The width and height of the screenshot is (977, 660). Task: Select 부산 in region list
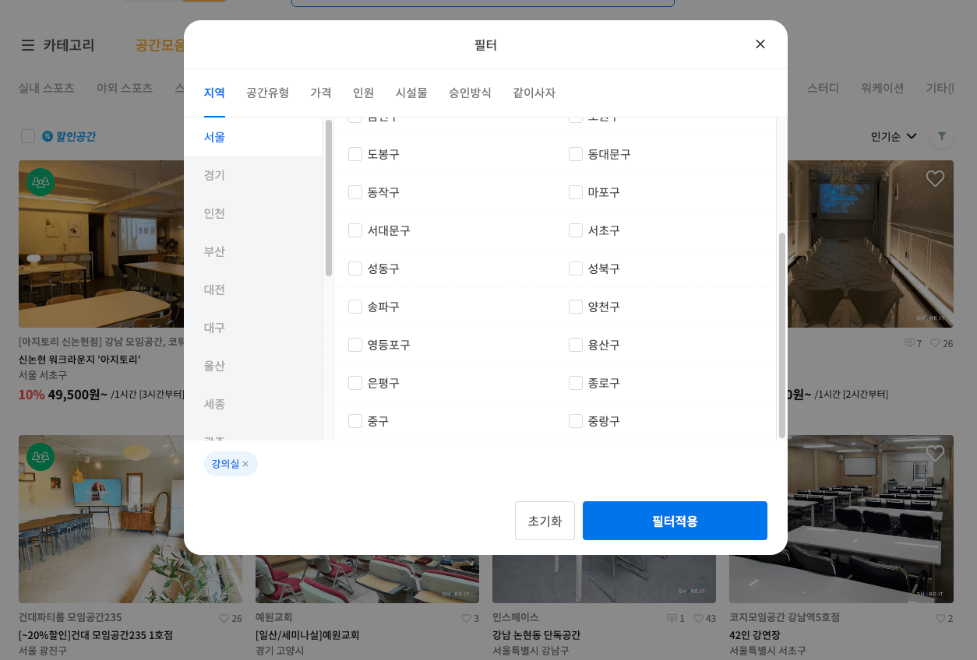[253, 251]
